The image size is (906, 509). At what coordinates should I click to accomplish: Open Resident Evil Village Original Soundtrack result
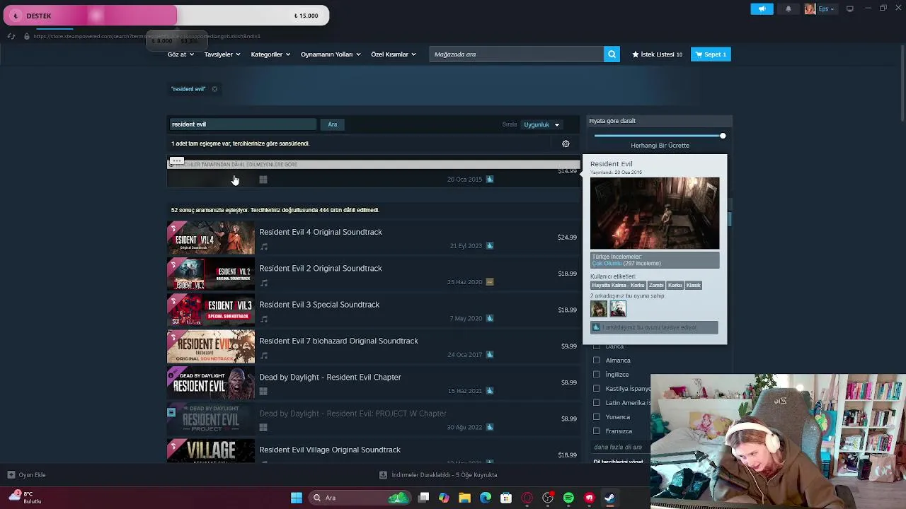pos(373,451)
